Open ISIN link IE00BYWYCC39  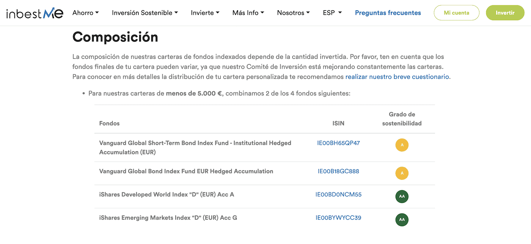point(338,218)
